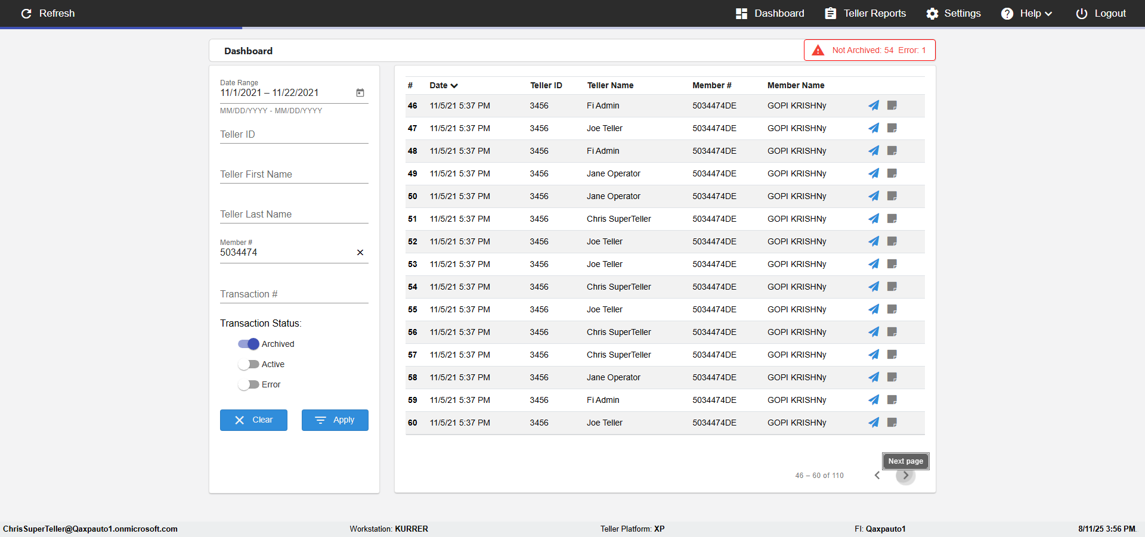Screen dimensions: 1145x537
Task: Click the '46 – 60 of 110' pagination text
Action: point(819,476)
